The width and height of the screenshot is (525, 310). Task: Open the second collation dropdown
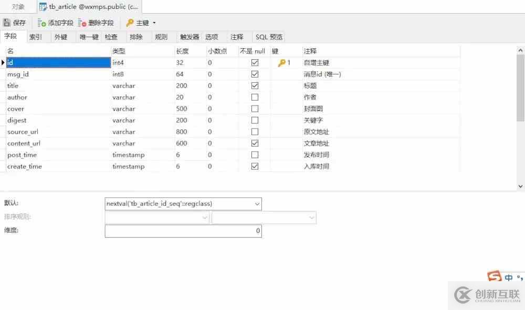pyautogui.click(x=311, y=218)
